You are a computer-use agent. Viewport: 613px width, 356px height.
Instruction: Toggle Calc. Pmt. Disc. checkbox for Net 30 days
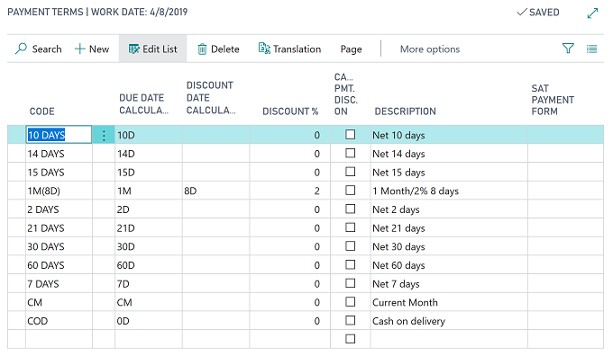(x=351, y=246)
